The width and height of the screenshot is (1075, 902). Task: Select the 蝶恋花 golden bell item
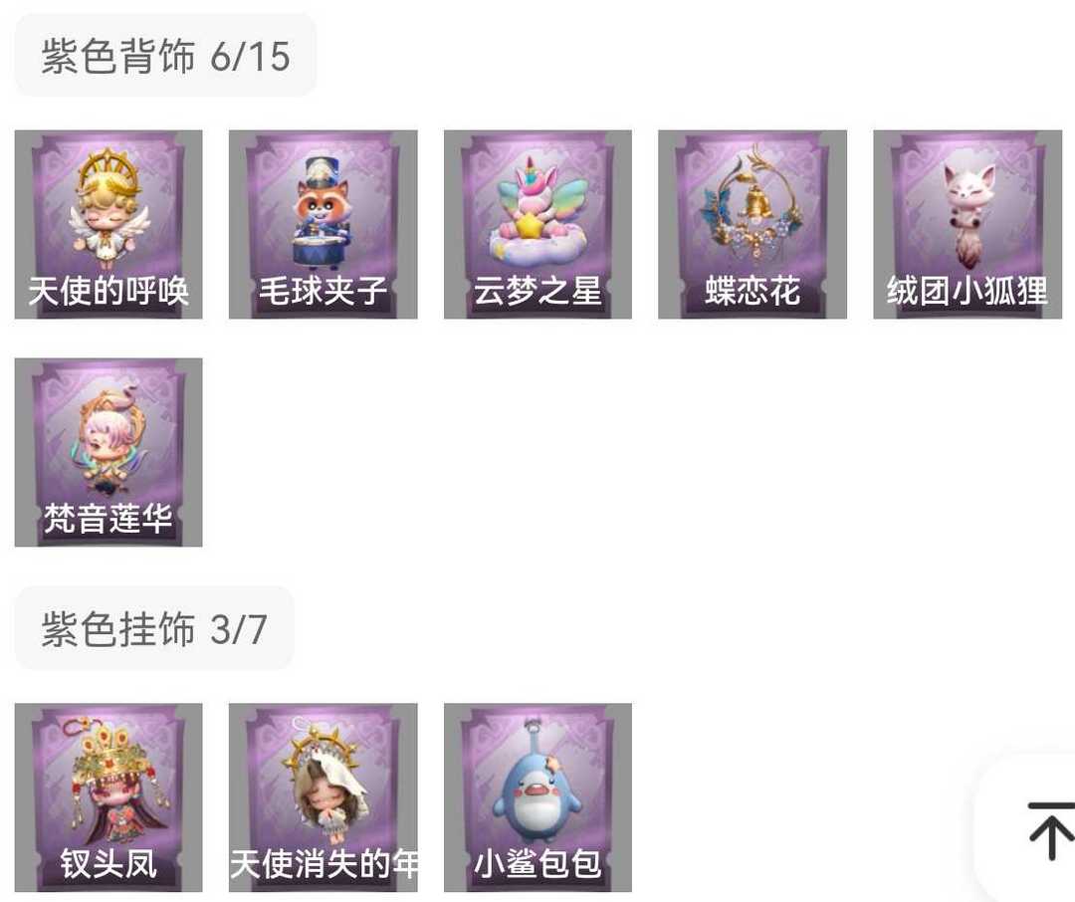[752, 224]
